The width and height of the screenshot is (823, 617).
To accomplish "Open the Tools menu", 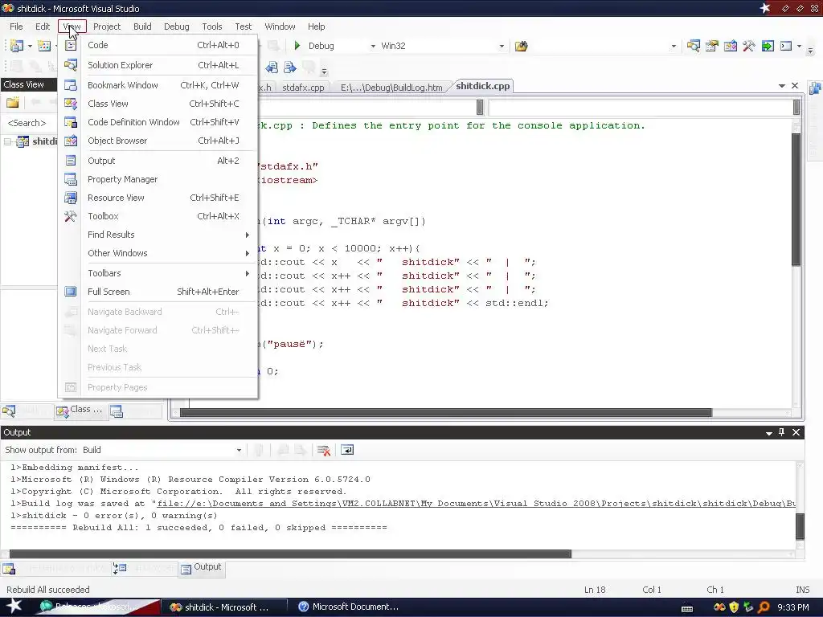I will [x=212, y=27].
